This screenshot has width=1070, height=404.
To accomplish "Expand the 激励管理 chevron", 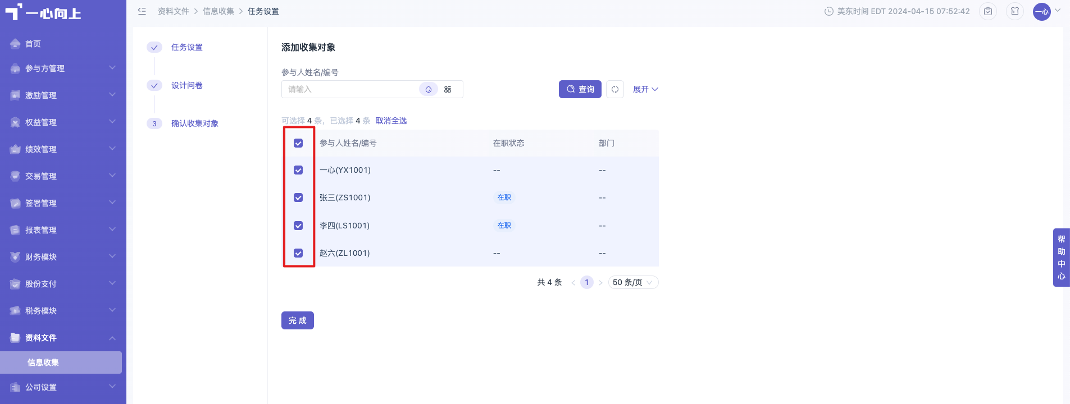I will pyautogui.click(x=112, y=95).
